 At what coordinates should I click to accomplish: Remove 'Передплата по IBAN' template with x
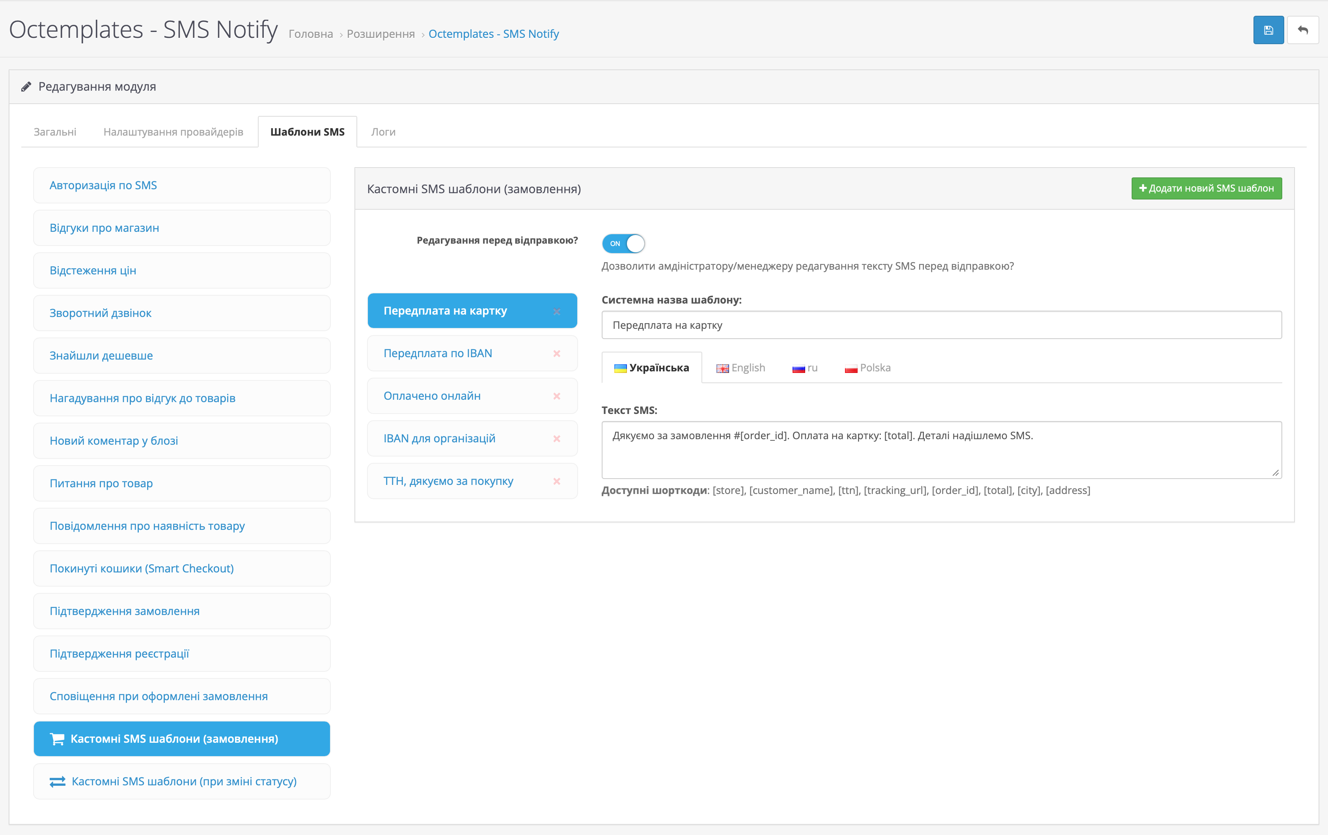(x=556, y=354)
